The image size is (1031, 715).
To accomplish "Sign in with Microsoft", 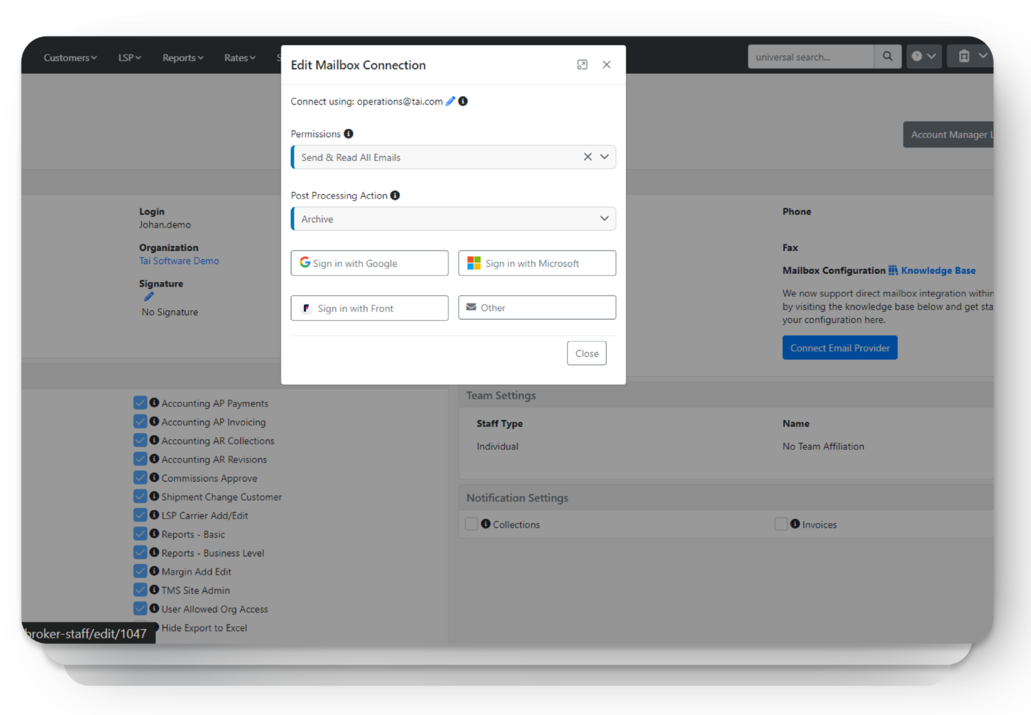I will click(536, 263).
